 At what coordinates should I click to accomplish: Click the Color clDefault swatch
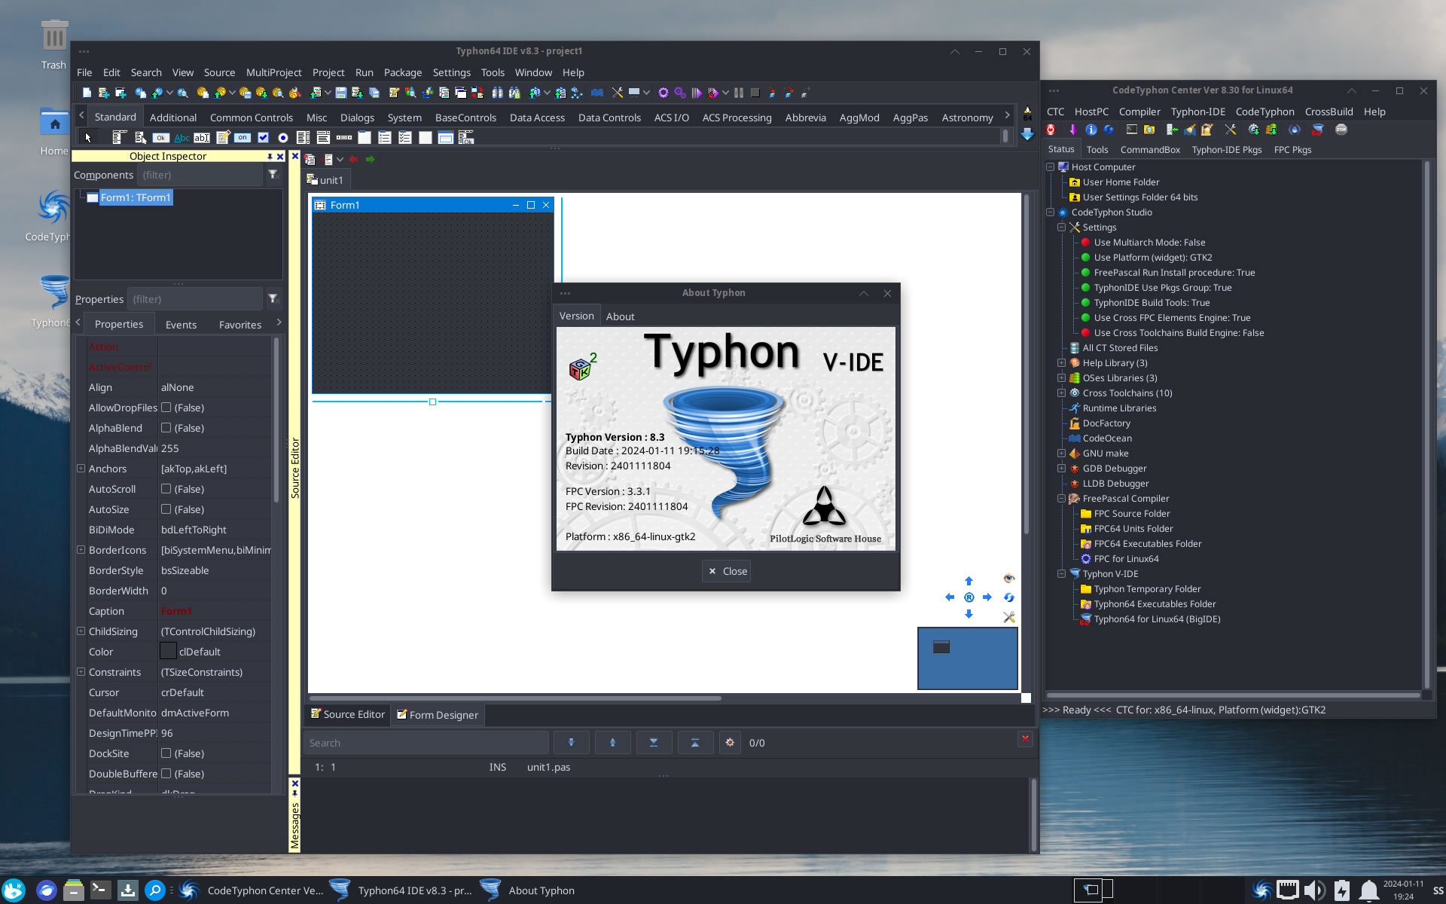click(168, 652)
